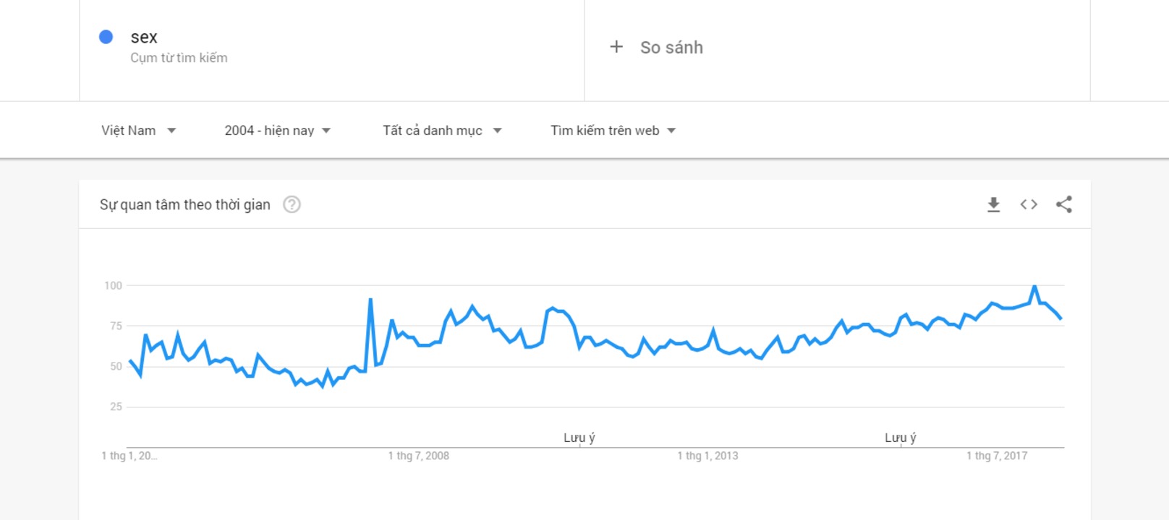Screen dimensions: 1169x520
Task: Expand the 2004 - hiện nay time range
Action: click(x=277, y=131)
